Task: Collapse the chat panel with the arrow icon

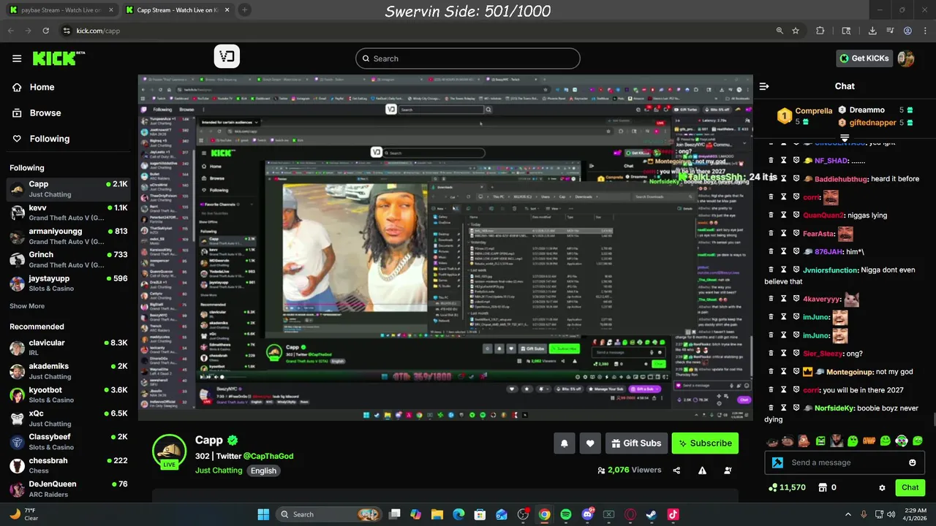Action: pyautogui.click(x=764, y=86)
